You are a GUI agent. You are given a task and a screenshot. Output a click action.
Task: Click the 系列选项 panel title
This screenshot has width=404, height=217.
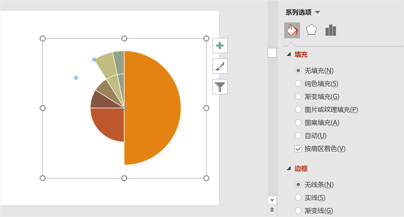[298, 12]
